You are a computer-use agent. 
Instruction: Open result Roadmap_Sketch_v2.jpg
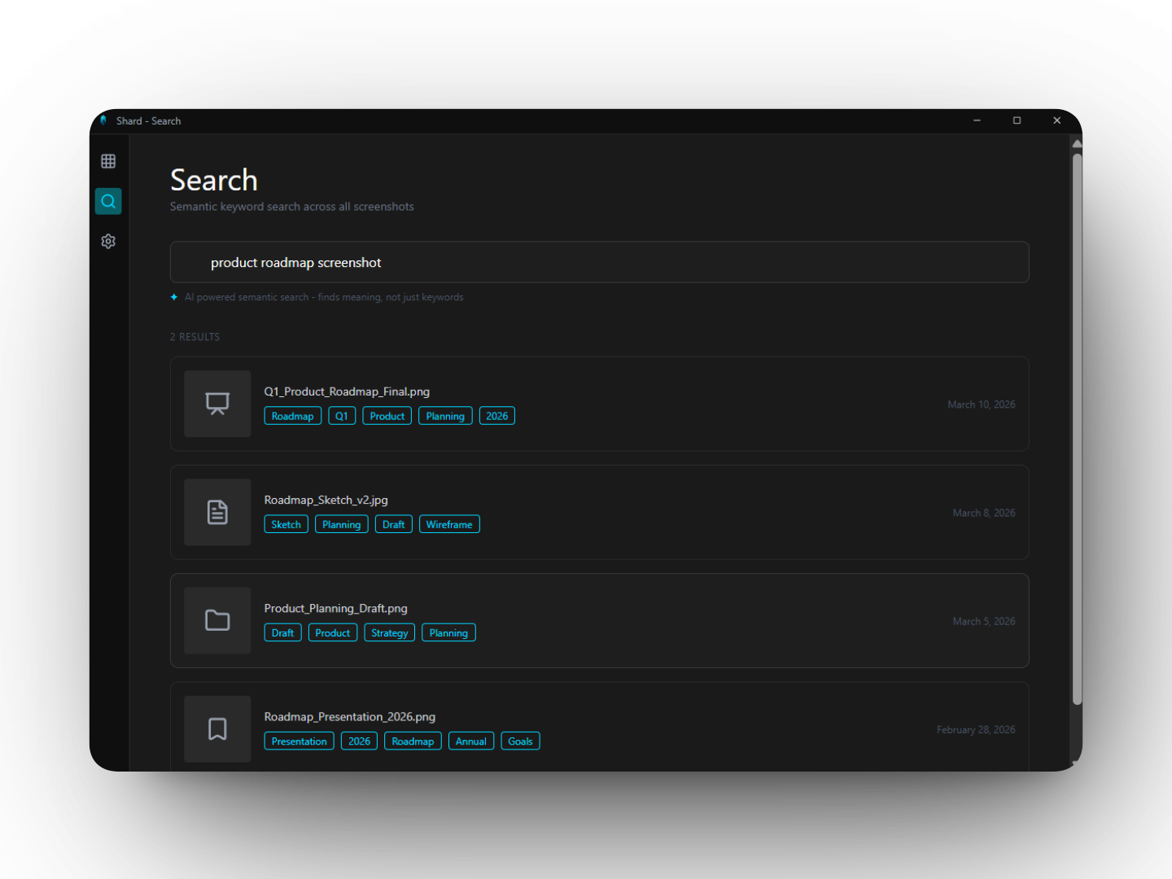point(599,512)
